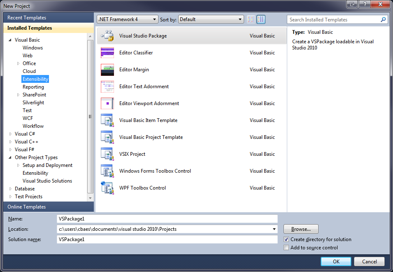Click the Editor Text Adornment template icon
393x272 pixels.
pos(107,87)
